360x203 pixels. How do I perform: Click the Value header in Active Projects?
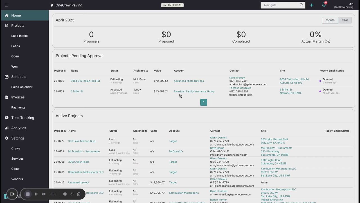(x=154, y=131)
